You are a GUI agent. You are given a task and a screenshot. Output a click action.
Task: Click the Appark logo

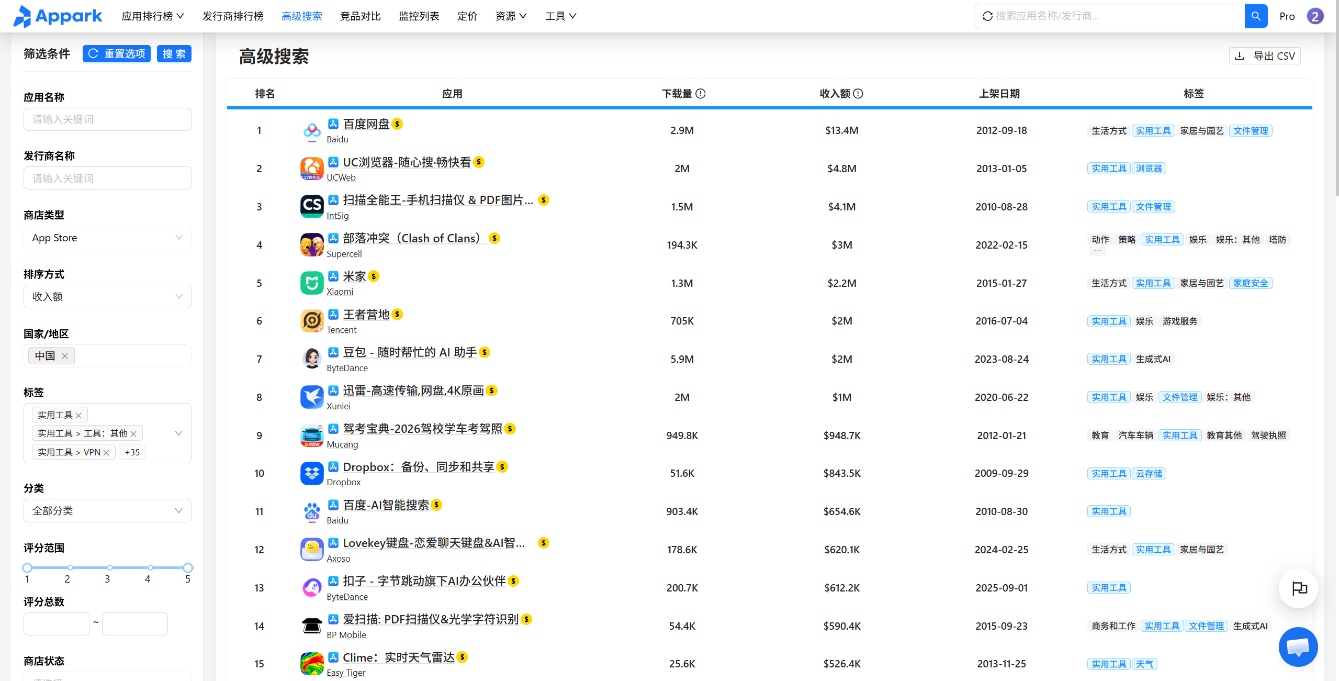[58, 16]
